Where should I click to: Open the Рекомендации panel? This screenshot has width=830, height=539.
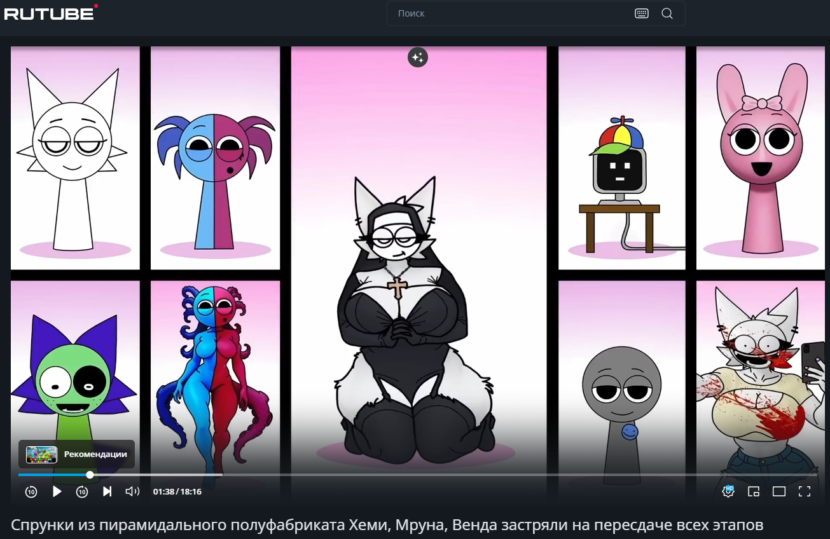point(95,454)
